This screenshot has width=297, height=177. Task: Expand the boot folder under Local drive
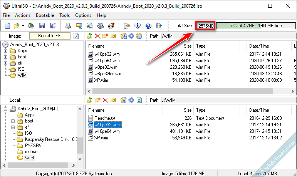[13, 121]
